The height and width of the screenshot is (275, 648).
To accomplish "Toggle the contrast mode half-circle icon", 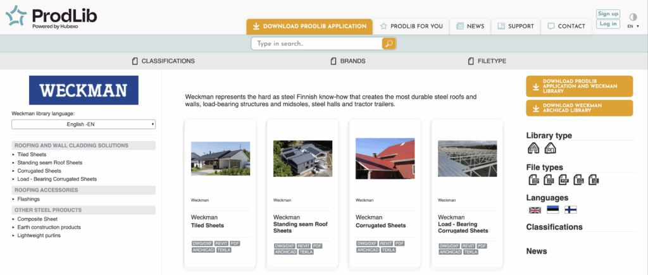I will [633, 17].
